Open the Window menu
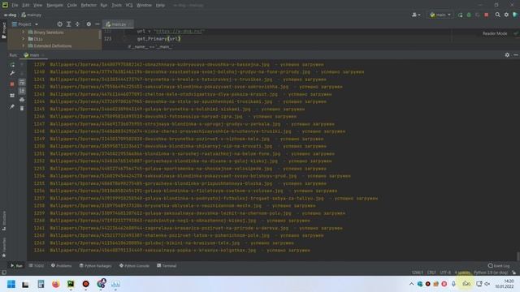Screen dimensions: 520x292 [145, 6]
